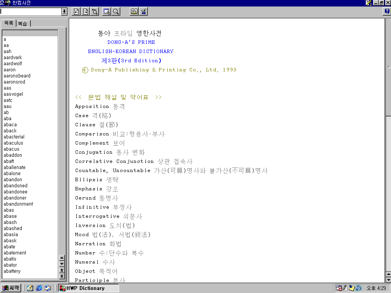Switch to the 목록 tab
This screenshot has width=391, height=293.
coord(9,23)
